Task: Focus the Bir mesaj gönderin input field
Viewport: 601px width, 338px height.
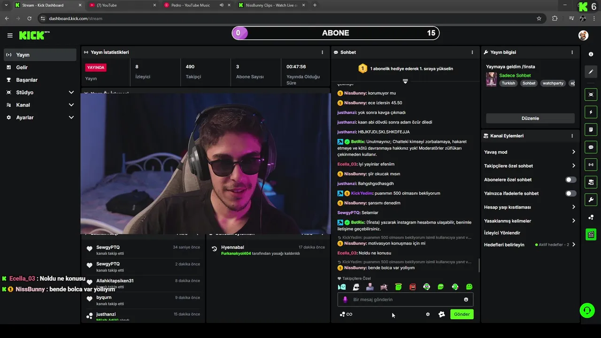Action: coord(405,300)
